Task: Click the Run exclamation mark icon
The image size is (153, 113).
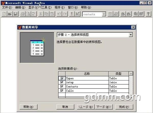Action: (72, 14)
